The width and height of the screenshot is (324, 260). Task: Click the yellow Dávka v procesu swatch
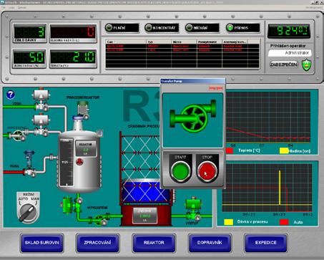click(228, 222)
